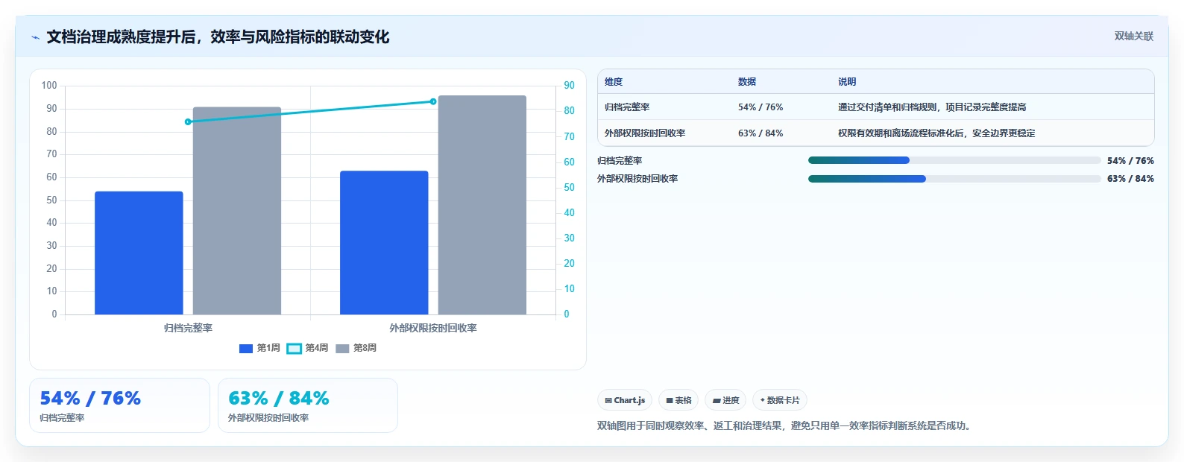1184x462 pixels.
Task: Select the 数据卡片 tag chip
Action: click(x=780, y=400)
